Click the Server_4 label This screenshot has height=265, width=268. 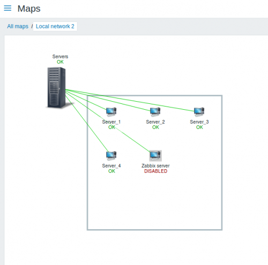[111, 166]
